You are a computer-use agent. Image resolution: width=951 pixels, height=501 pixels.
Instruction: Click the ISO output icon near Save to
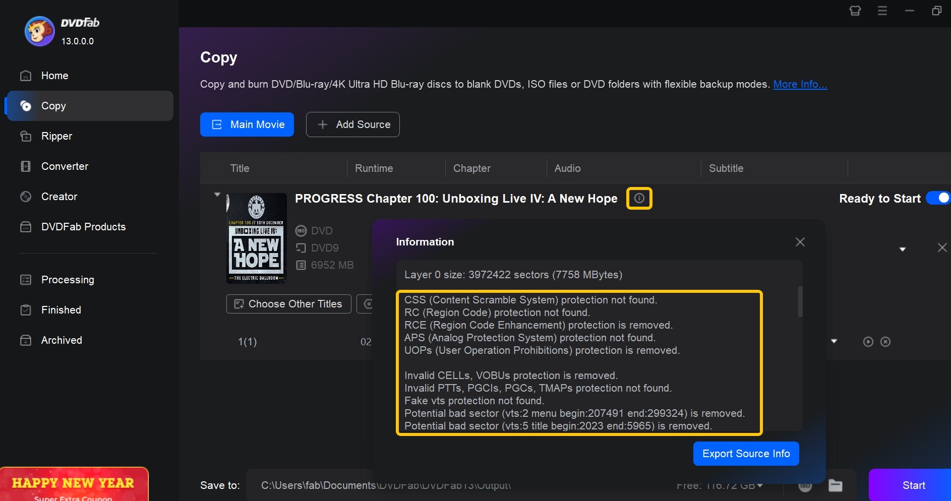[x=805, y=485]
